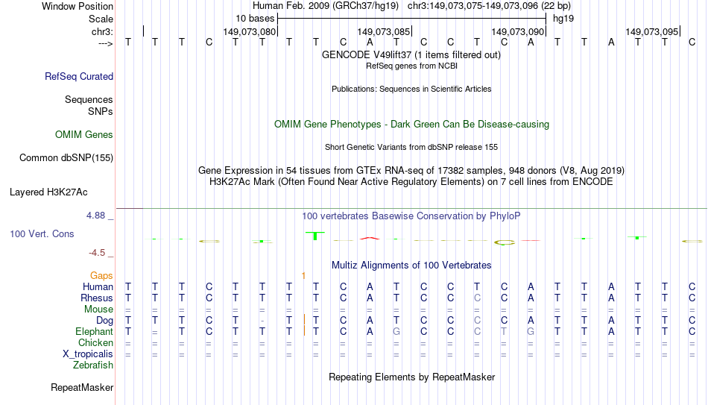The height and width of the screenshot is (405, 708).
Task: Click Multiz Alignments of 100 Vertebrates title
Action: pos(411,266)
